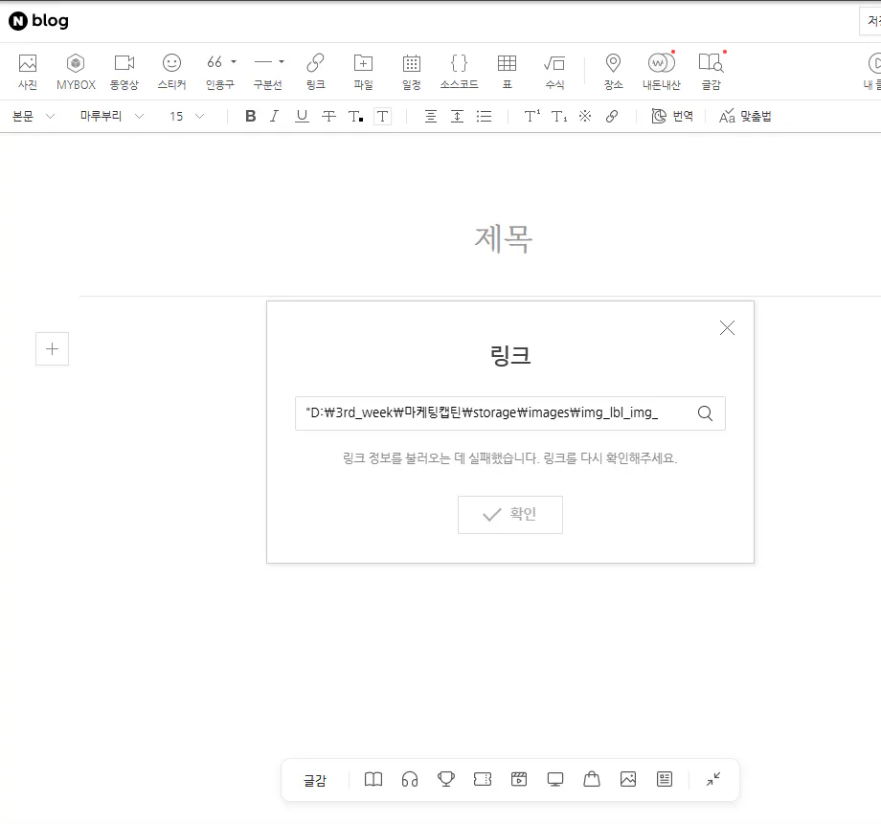Toggle bold text formatting
This screenshot has height=824, width=881.
251,117
